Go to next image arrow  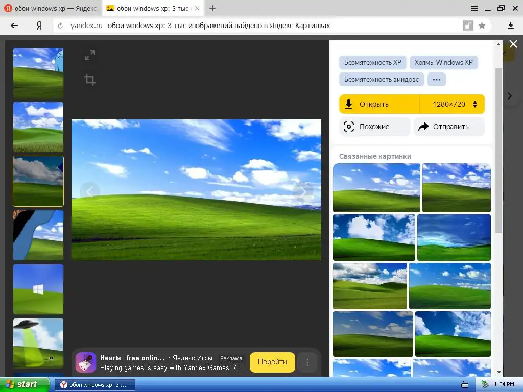(303, 192)
